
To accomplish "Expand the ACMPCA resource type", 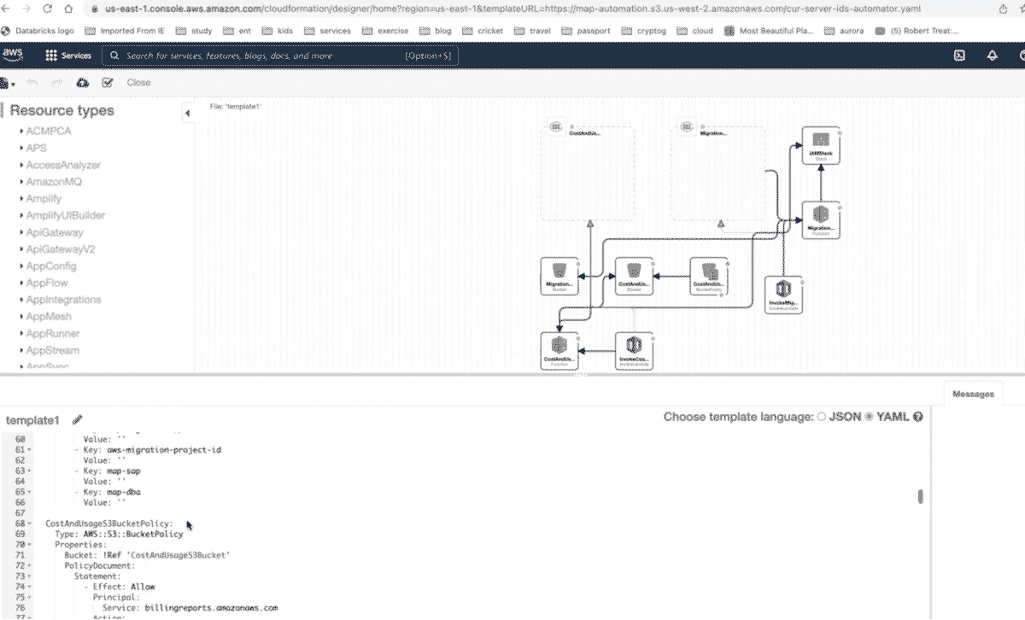I will (x=48, y=131).
